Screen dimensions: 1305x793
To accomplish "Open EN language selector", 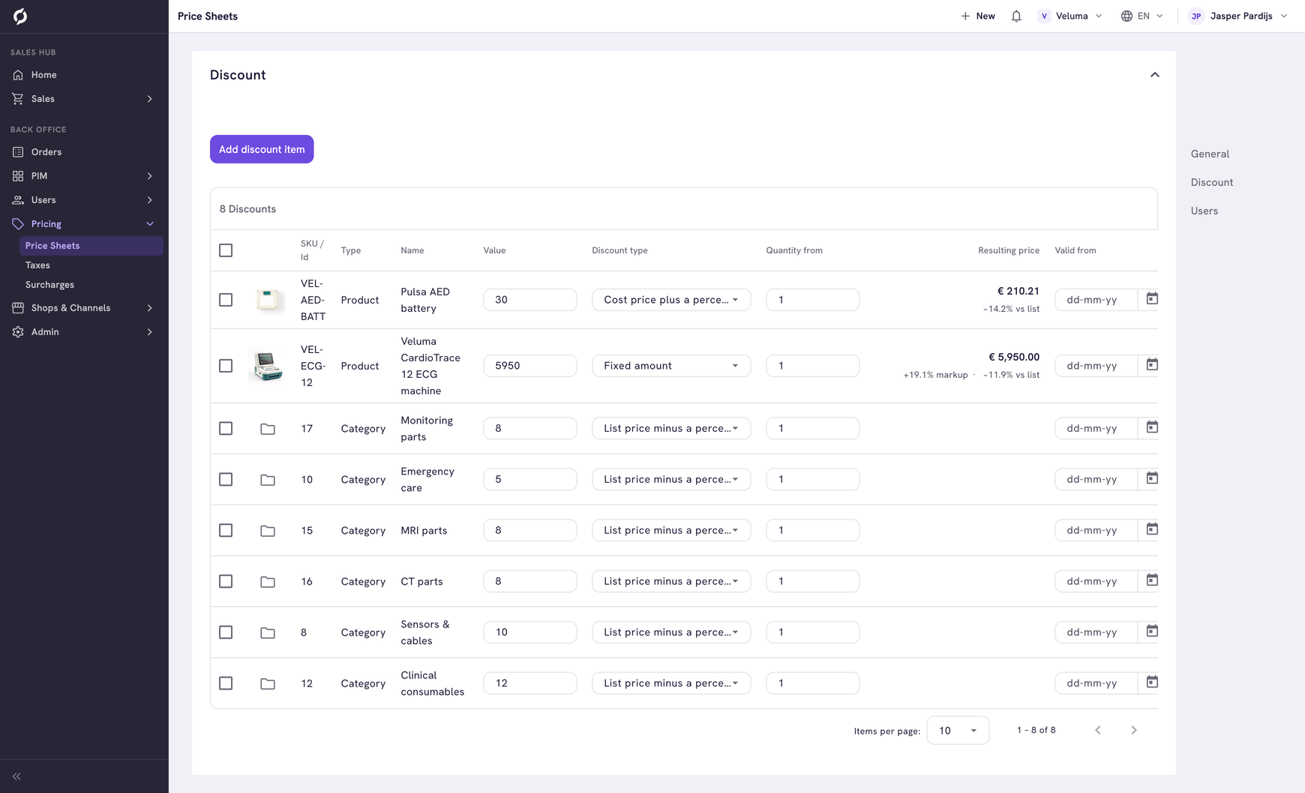I will coord(1142,16).
